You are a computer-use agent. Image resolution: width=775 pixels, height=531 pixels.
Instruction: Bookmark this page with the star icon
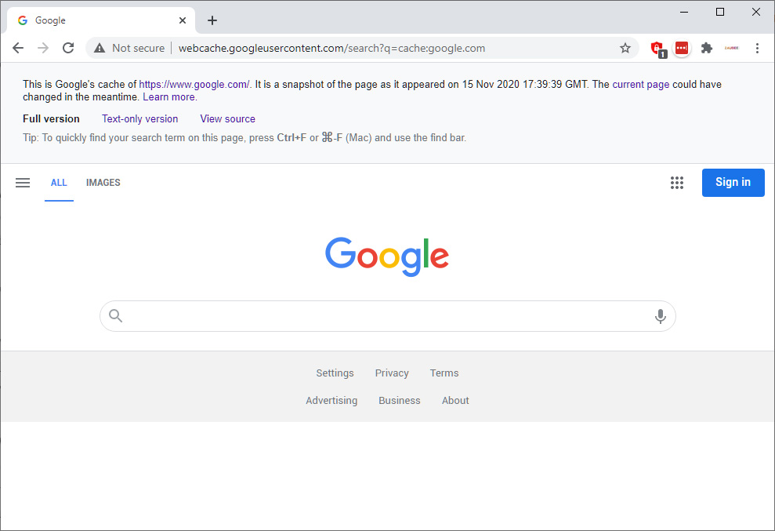click(625, 48)
